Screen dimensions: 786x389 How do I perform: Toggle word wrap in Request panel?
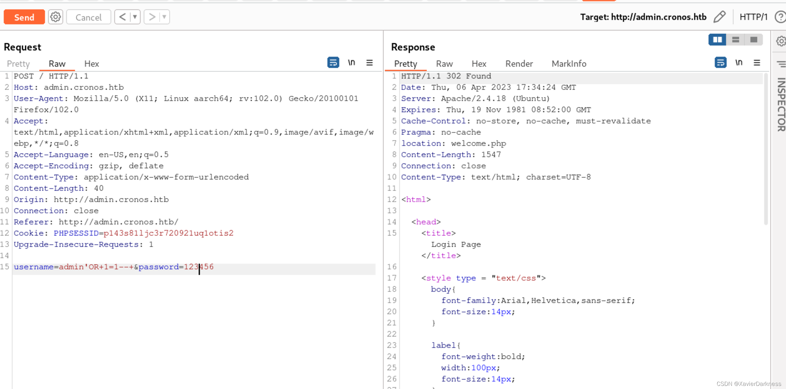click(x=333, y=62)
